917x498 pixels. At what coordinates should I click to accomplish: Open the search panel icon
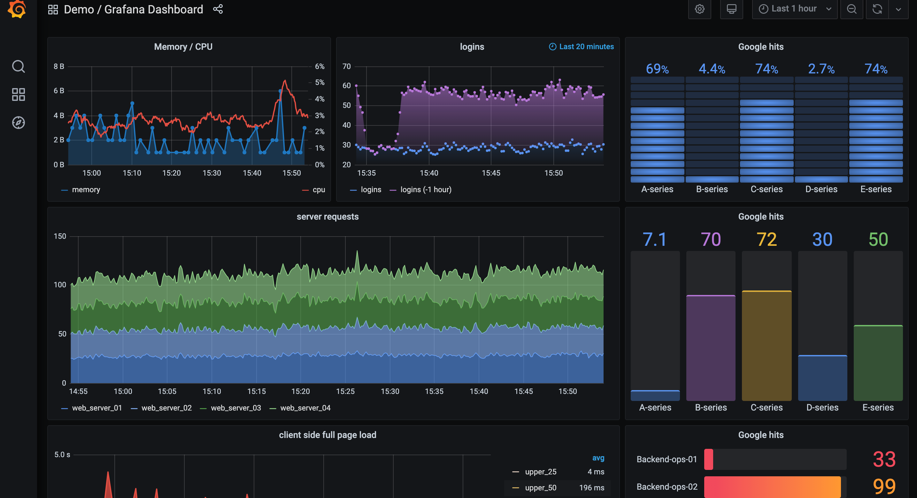[19, 66]
